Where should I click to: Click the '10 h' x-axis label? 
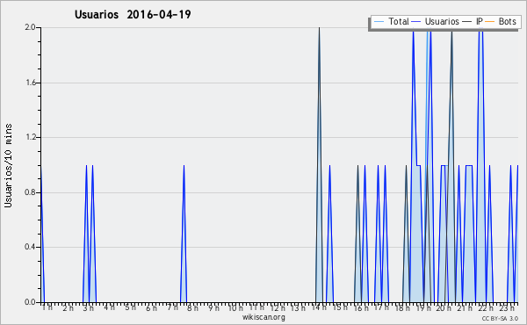[x=235, y=307]
